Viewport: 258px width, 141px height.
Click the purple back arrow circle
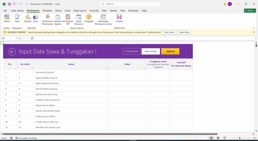point(12,52)
